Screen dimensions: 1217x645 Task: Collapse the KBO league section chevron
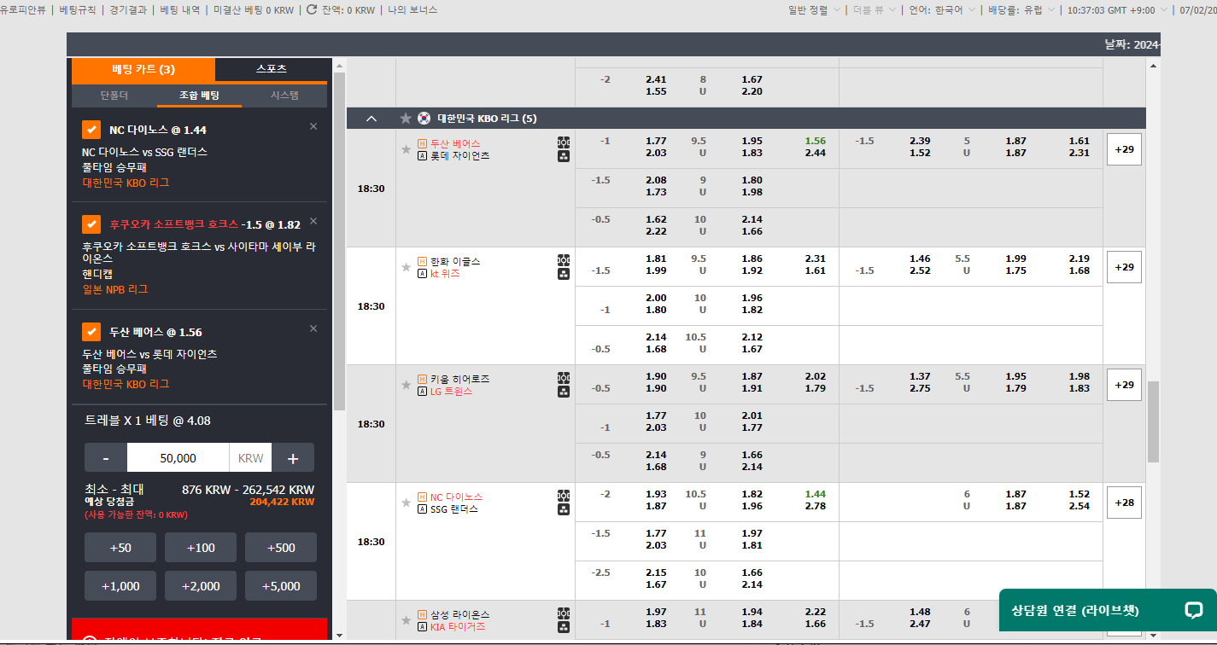pyautogui.click(x=371, y=119)
